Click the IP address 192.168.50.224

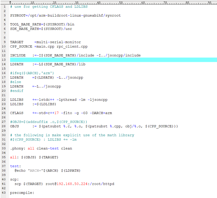tap(72, 184)
